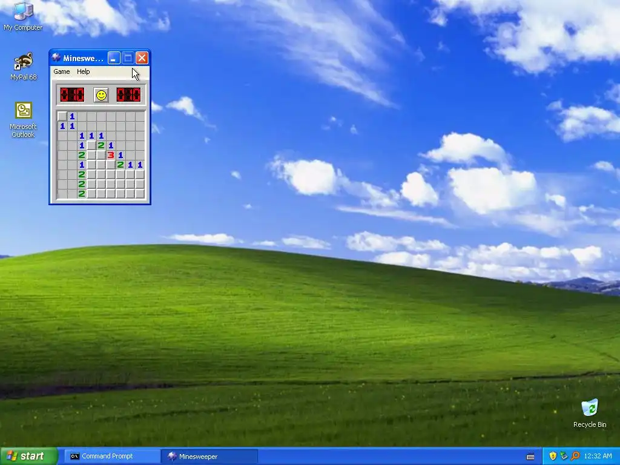This screenshot has width=620, height=465.
Task: Close the Minesweeper window
Action: pos(142,58)
